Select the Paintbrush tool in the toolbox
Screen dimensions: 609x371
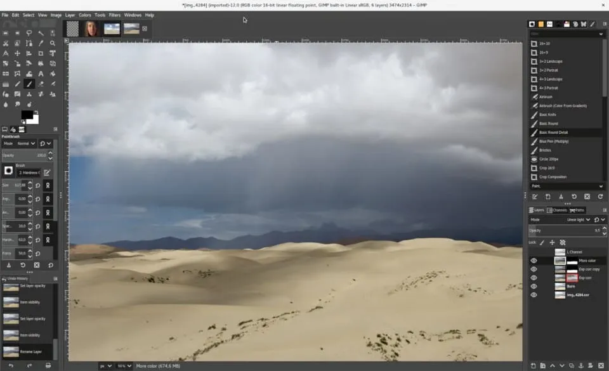[29, 84]
